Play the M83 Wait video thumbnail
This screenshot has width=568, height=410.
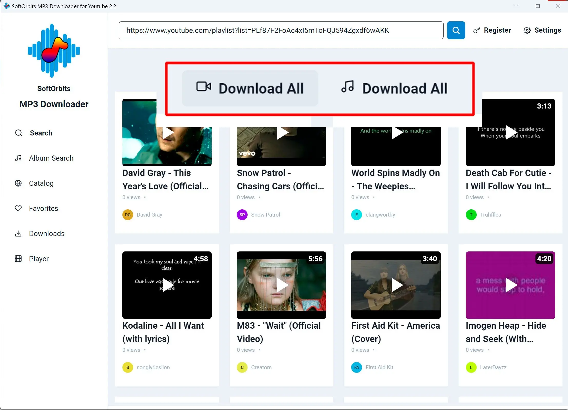point(281,285)
